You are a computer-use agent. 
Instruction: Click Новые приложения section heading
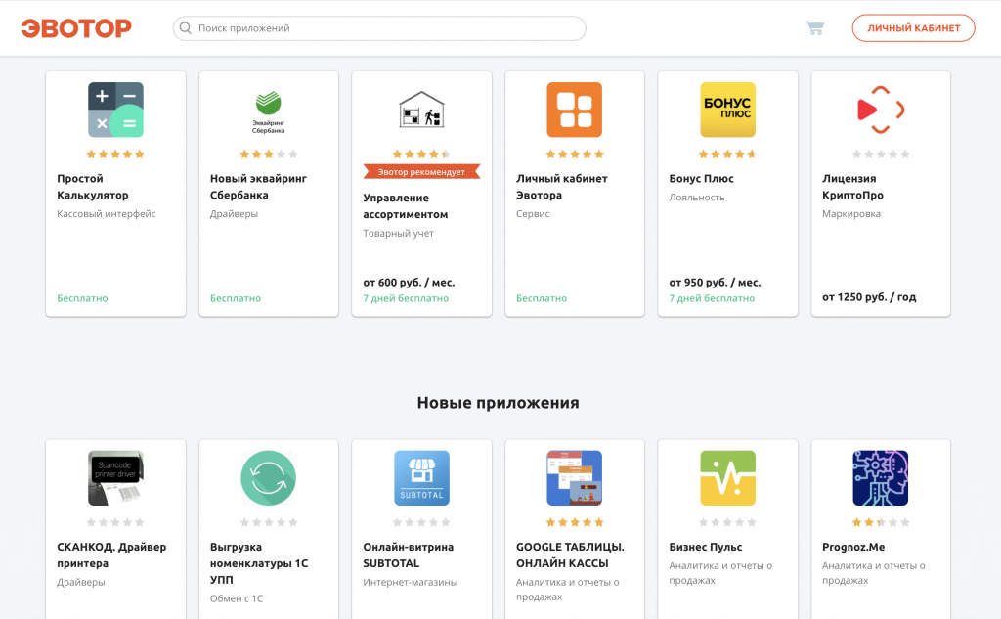click(x=498, y=403)
